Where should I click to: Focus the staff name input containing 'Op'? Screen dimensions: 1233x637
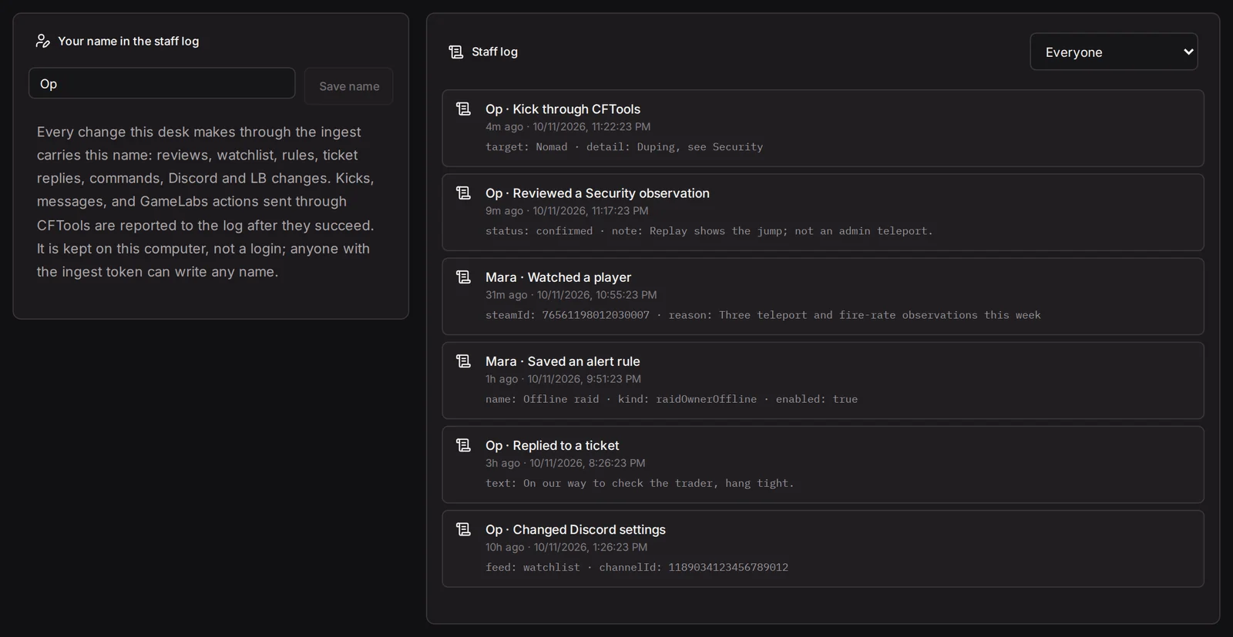162,83
